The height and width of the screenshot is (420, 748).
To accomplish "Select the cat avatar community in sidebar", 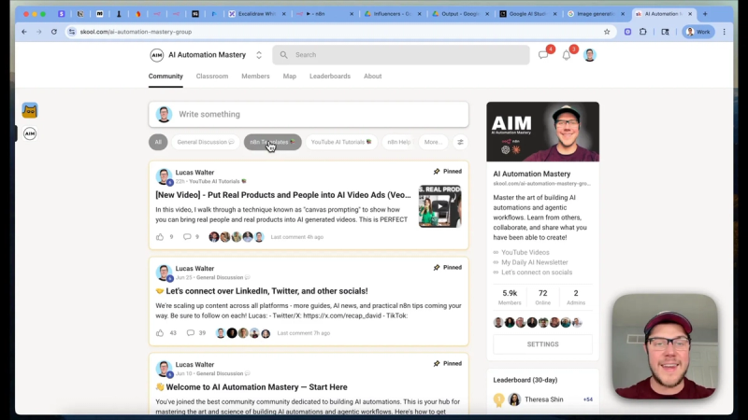I will click(30, 110).
